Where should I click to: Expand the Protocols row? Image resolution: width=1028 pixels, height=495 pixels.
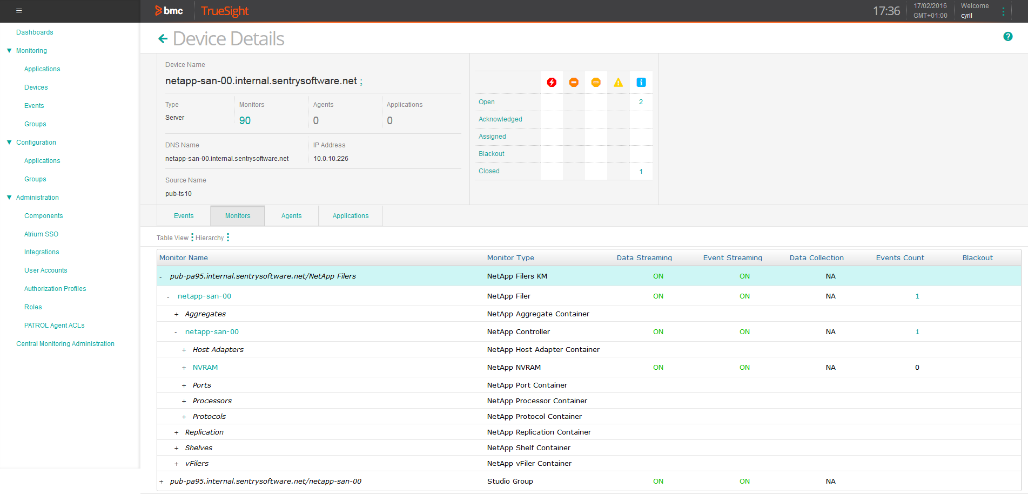pos(184,417)
